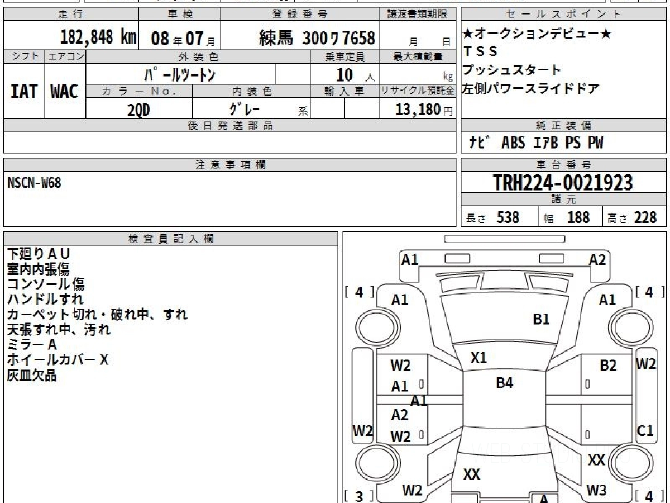Viewport: 670px width, 503px height.
Task: Click the 内装色 header
Action: [x=251, y=91]
